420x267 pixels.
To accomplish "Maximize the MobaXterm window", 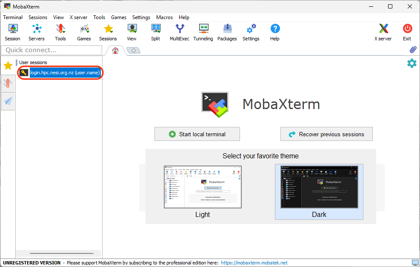I will pyautogui.click(x=390, y=6).
